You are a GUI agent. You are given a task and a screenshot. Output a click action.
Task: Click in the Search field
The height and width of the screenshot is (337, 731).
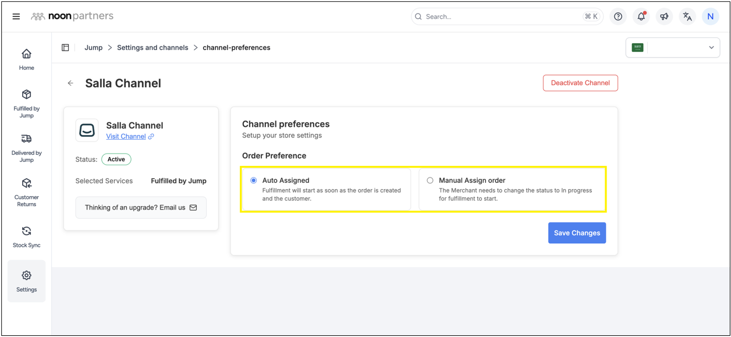tap(501, 17)
